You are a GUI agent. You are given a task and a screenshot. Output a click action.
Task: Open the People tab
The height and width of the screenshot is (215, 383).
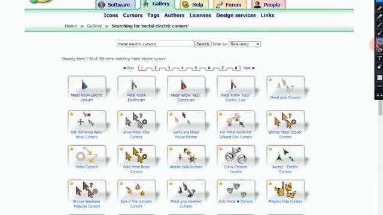point(269,5)
